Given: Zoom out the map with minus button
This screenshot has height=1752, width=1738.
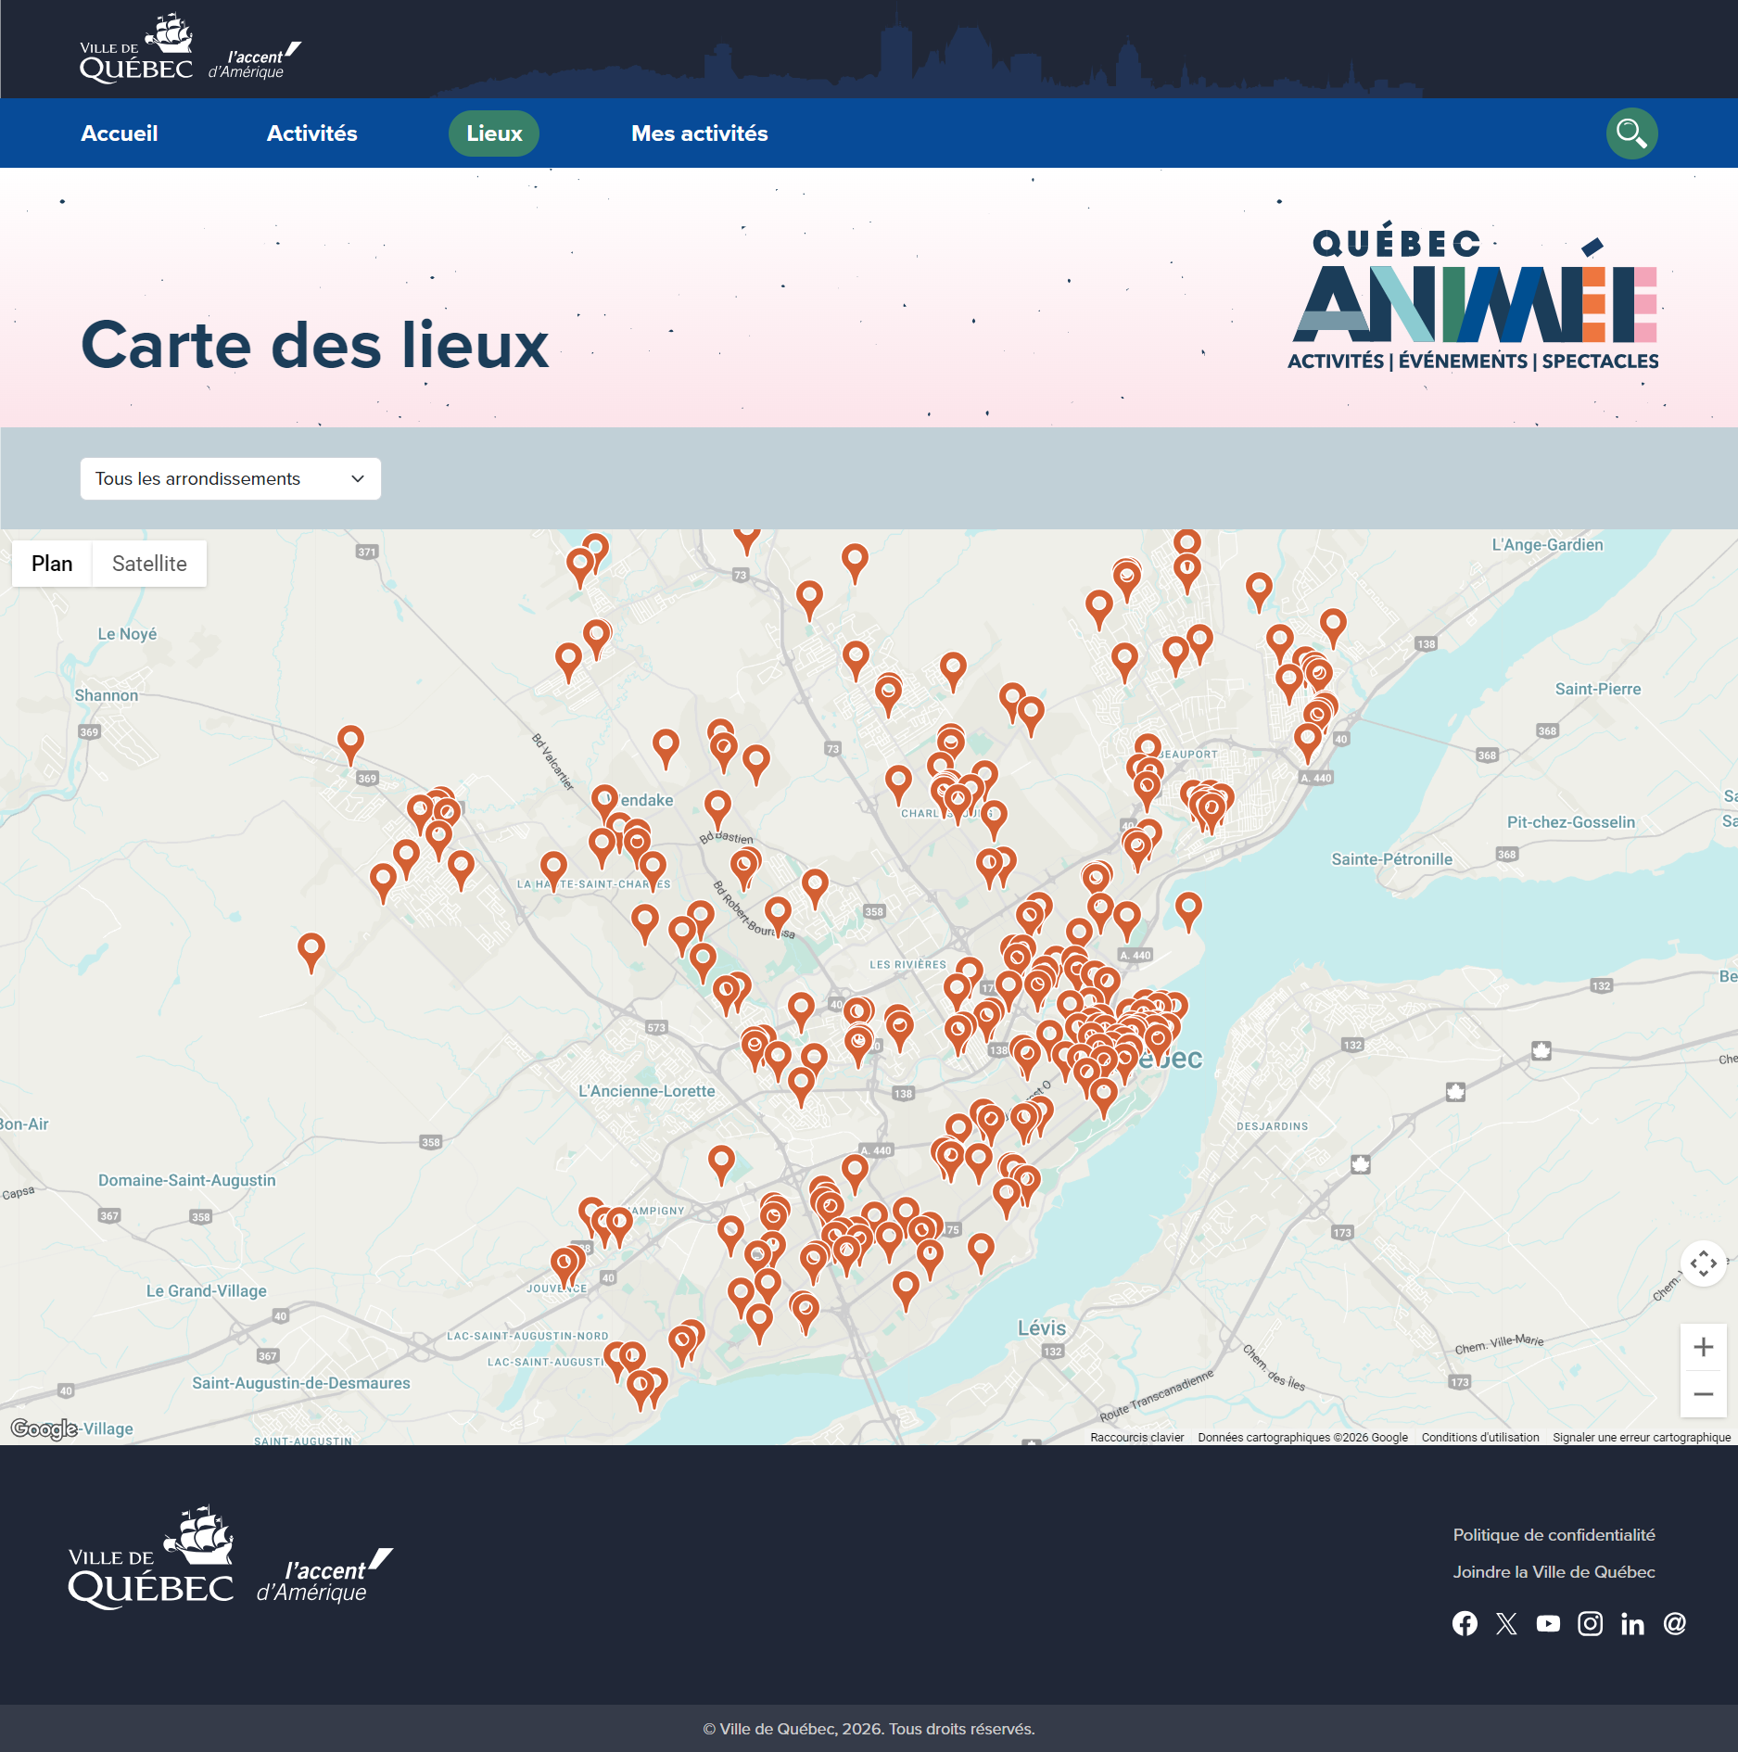Looking at the screenshot, I should [x=1703, y=1394].
